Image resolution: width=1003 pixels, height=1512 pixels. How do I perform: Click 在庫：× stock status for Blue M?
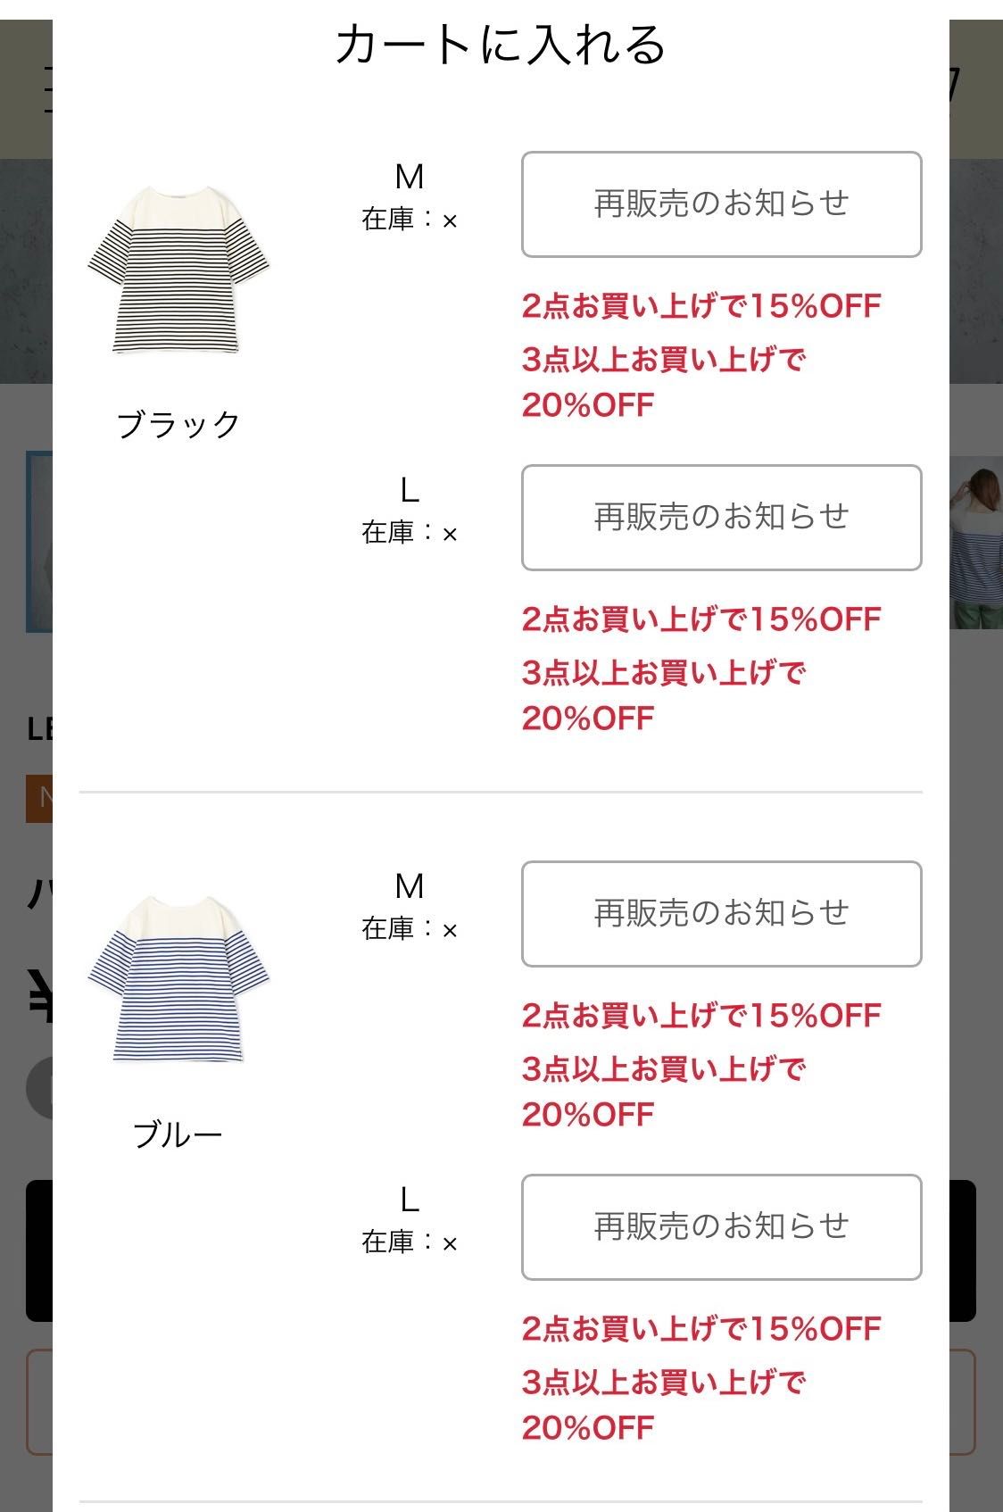point(410,929)
